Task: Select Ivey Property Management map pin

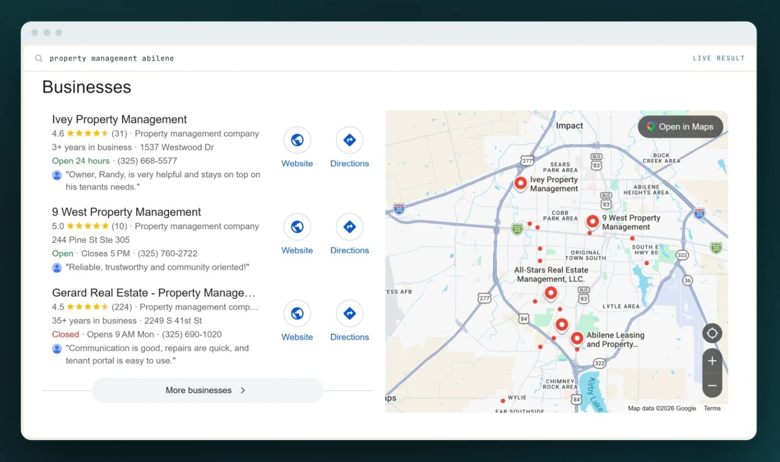Action: point(521,183)
